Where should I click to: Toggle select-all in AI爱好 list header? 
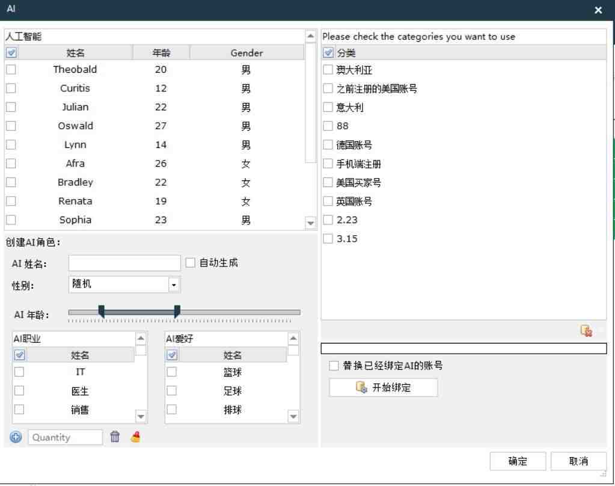(x=172, y=355)
